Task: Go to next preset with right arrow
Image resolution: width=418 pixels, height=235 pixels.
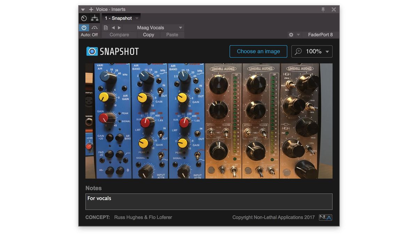Action: click(x=119, y=28)
